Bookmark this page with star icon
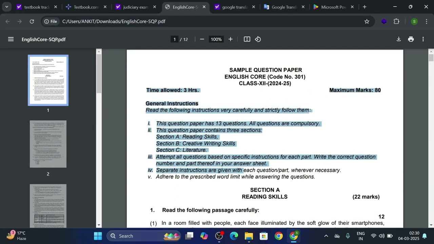434x244 pixels. (x=367, y=21)
